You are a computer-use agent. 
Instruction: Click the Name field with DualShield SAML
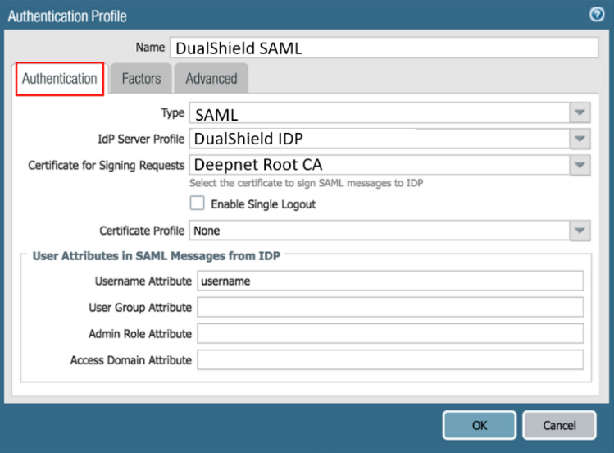coord(384,48)
